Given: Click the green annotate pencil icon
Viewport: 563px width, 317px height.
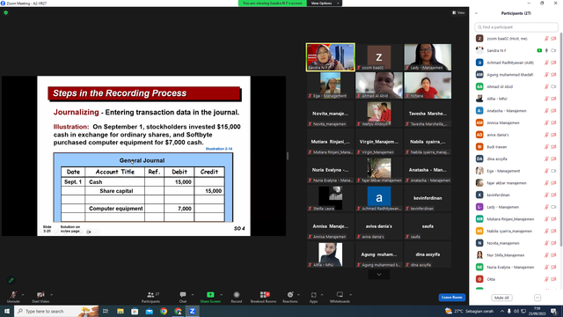Looking at the screenshot, I should (x=11, y=280).
